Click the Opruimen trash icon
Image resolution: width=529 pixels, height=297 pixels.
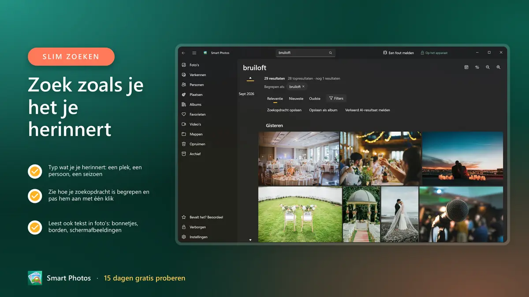point(184,144)
